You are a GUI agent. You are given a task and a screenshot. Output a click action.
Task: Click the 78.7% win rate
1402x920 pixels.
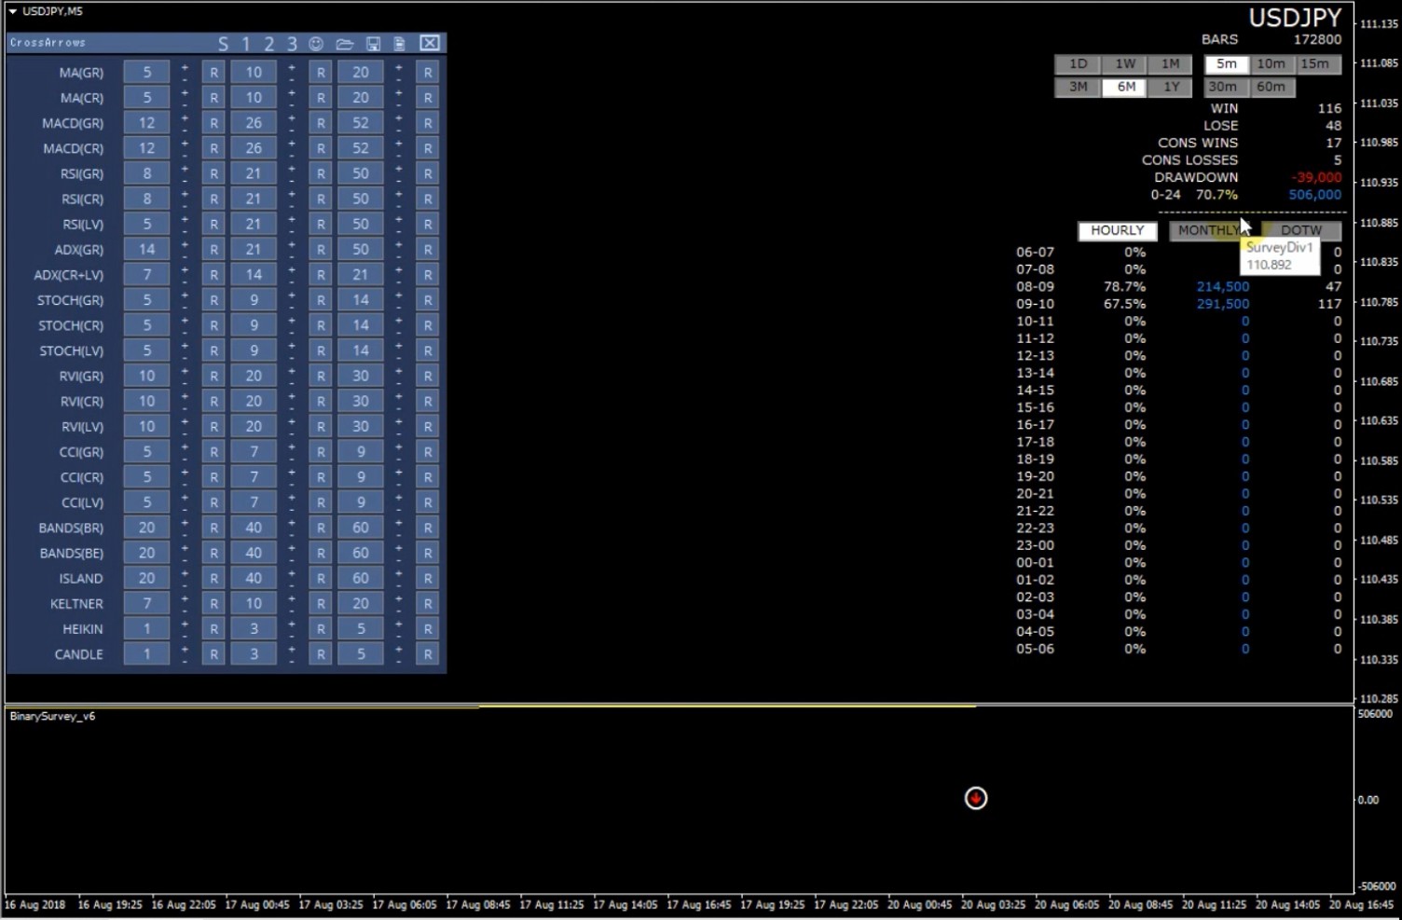(x=1124, y=287)
